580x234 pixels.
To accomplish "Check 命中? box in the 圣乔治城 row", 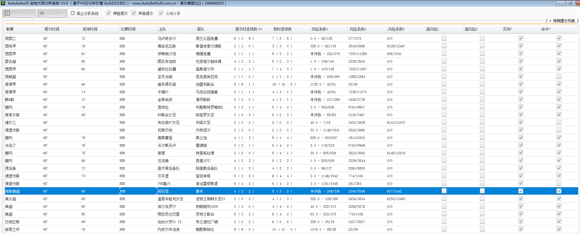I will [559, 76].
